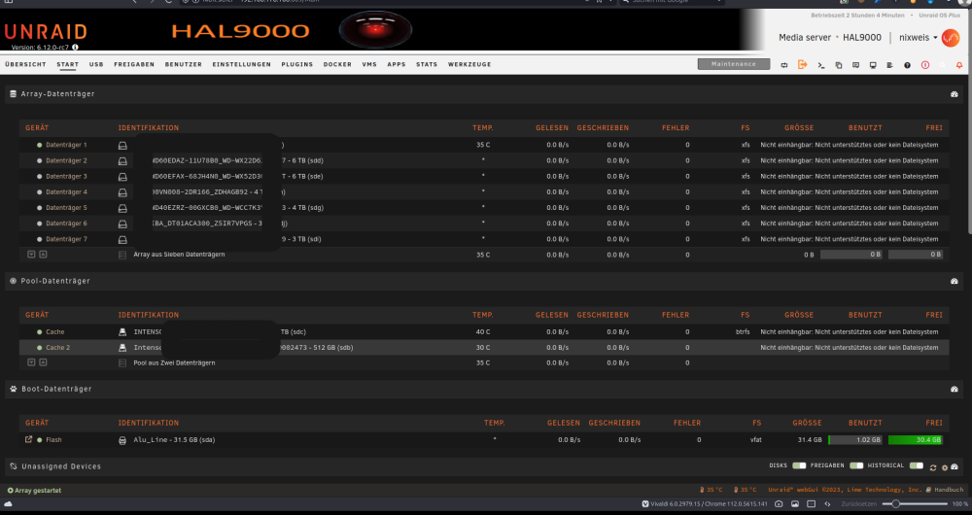Screen dimensions: 972x515
Task: Open the FREIGABEN menu tab
Action: click(x=134, y=64)
